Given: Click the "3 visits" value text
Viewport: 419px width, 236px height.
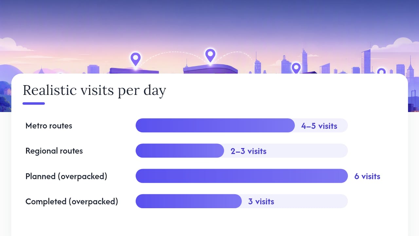Looking at the screenshot, I should pyautogui.click(x=261, y=202).
